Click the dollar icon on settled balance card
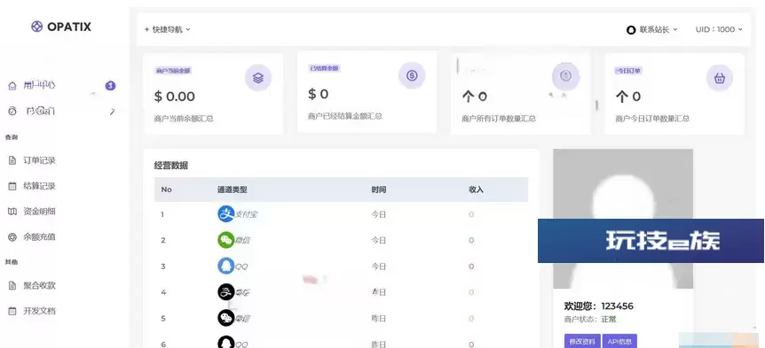This screenshot has width=765, height=348. click(x=412, y=75)
